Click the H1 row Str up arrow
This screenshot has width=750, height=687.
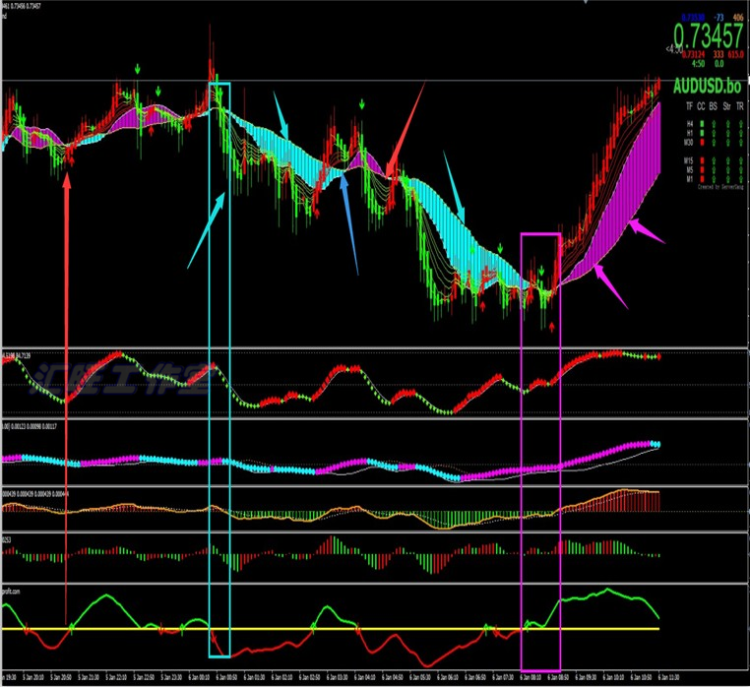(728, 133)
